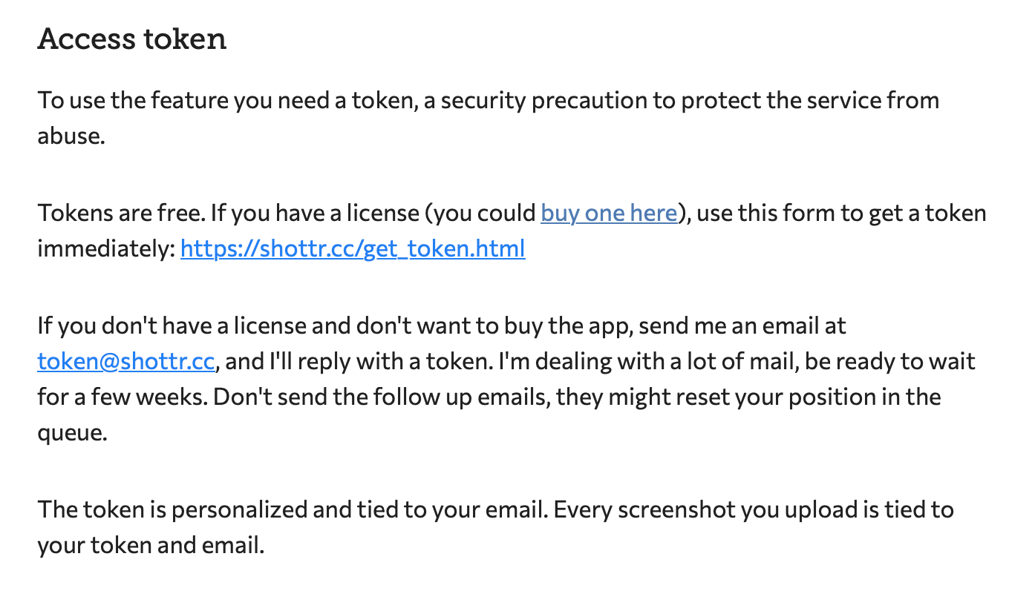
Task: Click the word 'queue.' ending the third paragraph
Action: (73, 433)
